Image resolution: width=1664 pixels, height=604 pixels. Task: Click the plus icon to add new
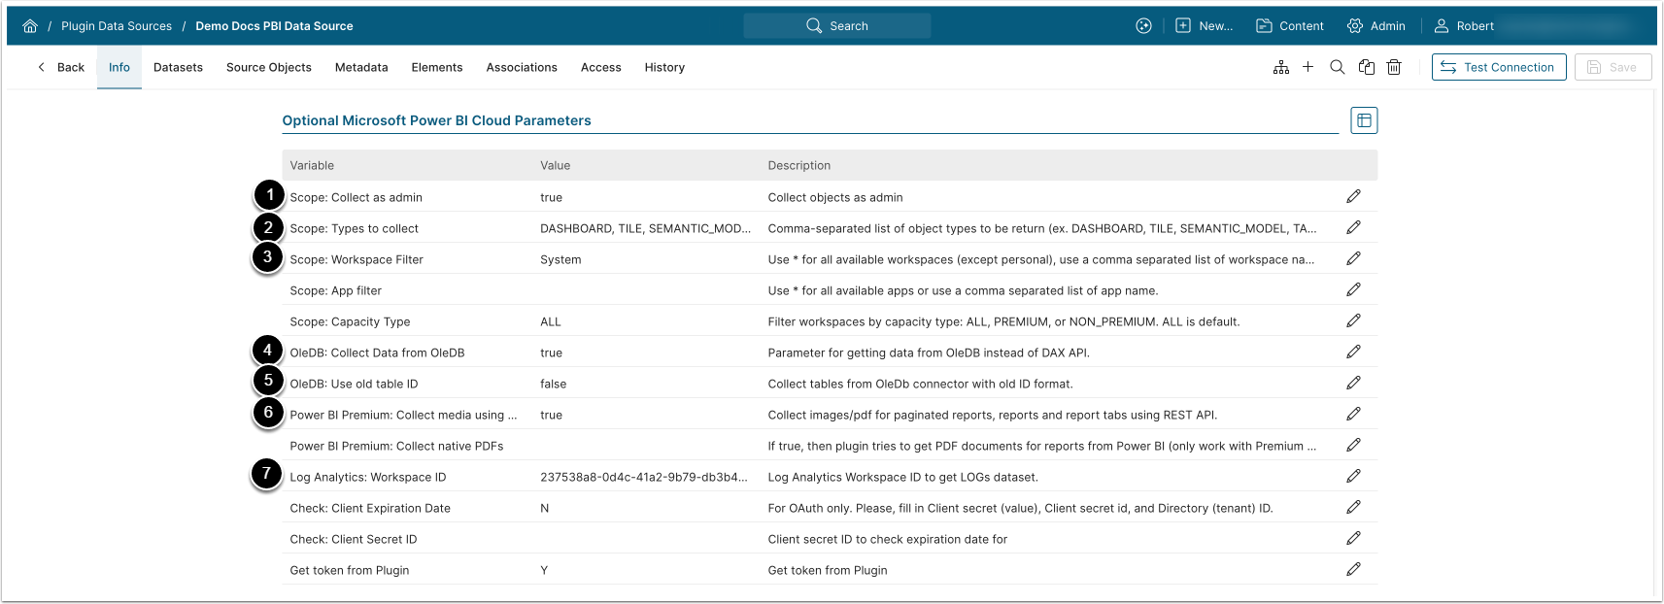tap(1307, 67)
